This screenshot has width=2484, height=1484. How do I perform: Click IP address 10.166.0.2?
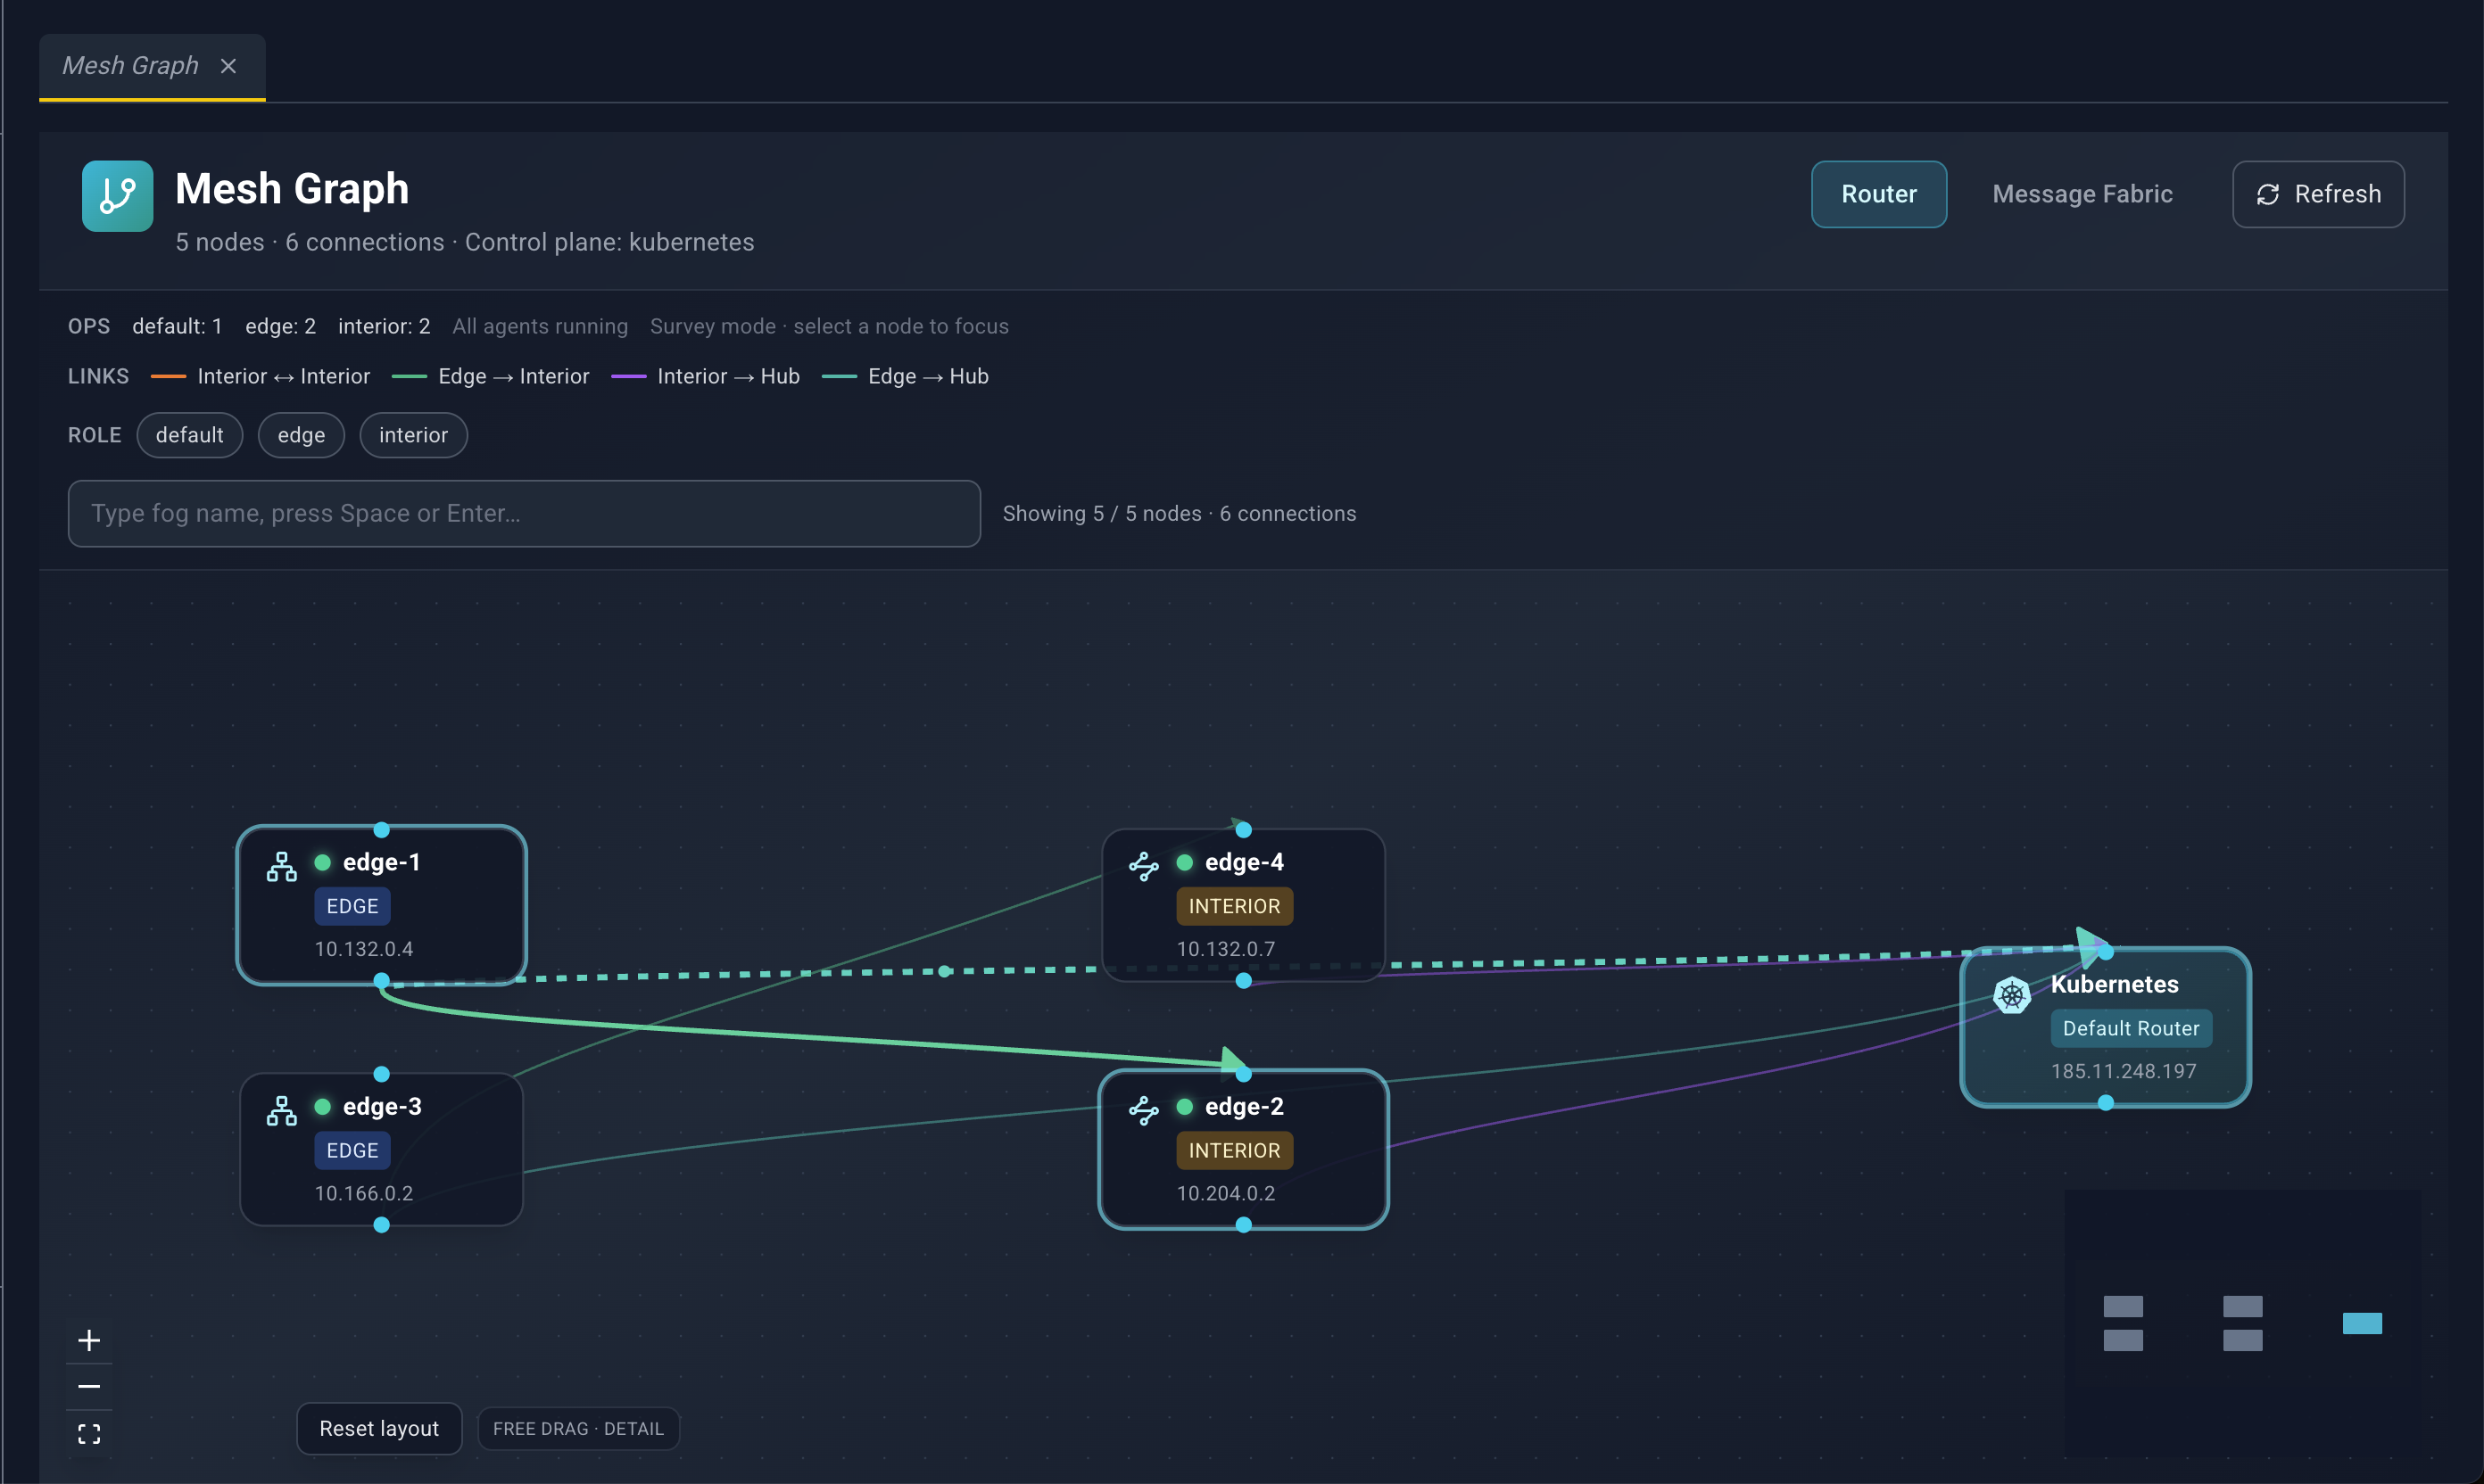click(x=364, y=1193)
